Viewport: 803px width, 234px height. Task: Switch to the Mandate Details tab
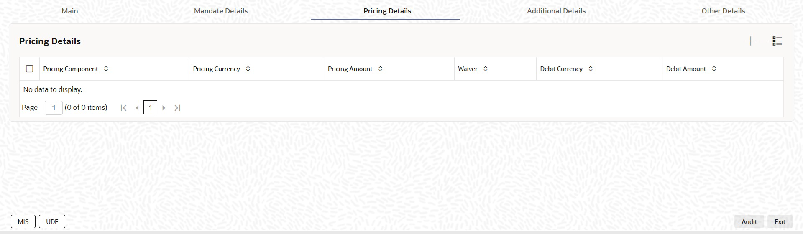coord(221,11)
